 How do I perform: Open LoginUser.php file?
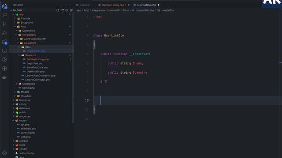click(x=35, y=63)
